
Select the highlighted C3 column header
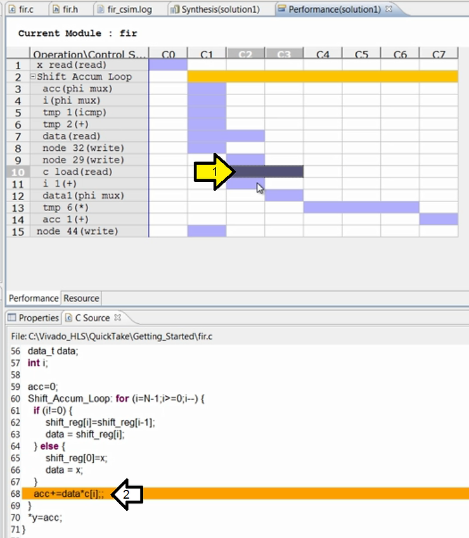click(284, 53)
